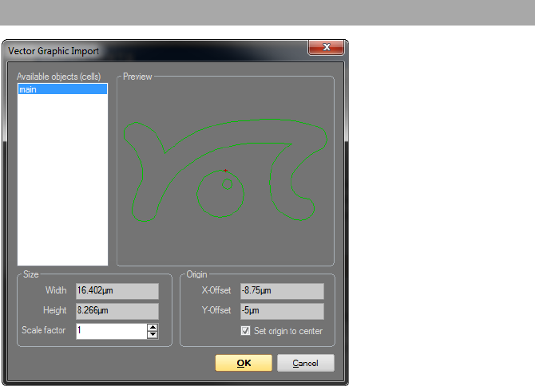Click the X-Offset field showing -8.75µm

click(x=282, y=291)
